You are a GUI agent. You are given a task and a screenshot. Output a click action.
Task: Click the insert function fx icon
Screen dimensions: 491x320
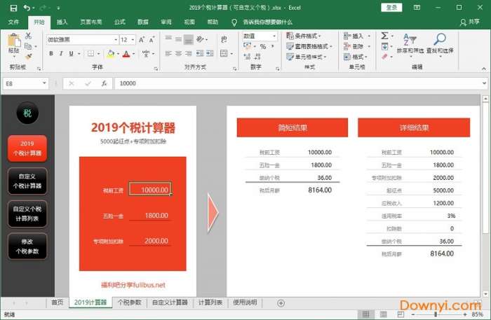(104, 83)
